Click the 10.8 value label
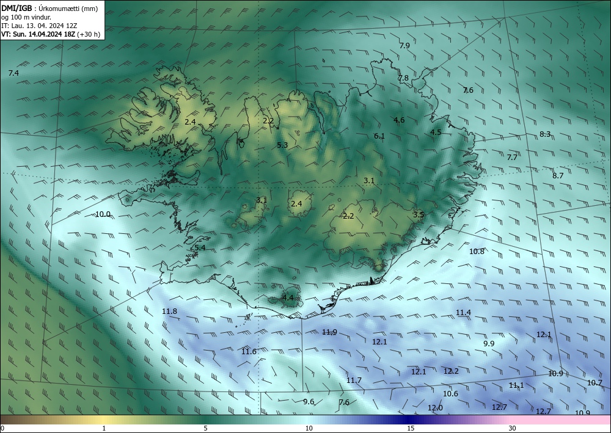This screenshot has width=611, height=433. (x=477, y=251)
